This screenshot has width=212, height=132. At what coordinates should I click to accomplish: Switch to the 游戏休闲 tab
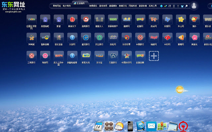click(103, 6)
